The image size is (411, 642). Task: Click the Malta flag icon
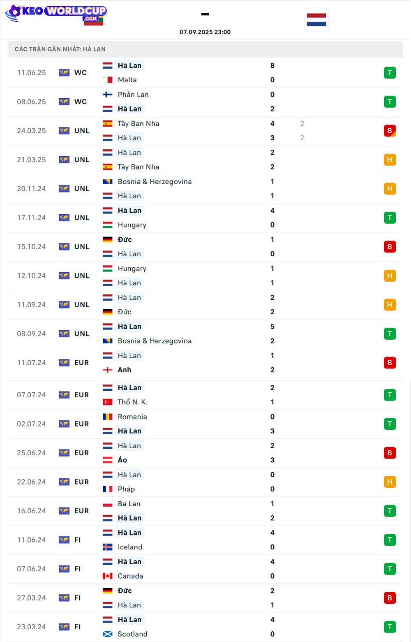pos(108,80)
